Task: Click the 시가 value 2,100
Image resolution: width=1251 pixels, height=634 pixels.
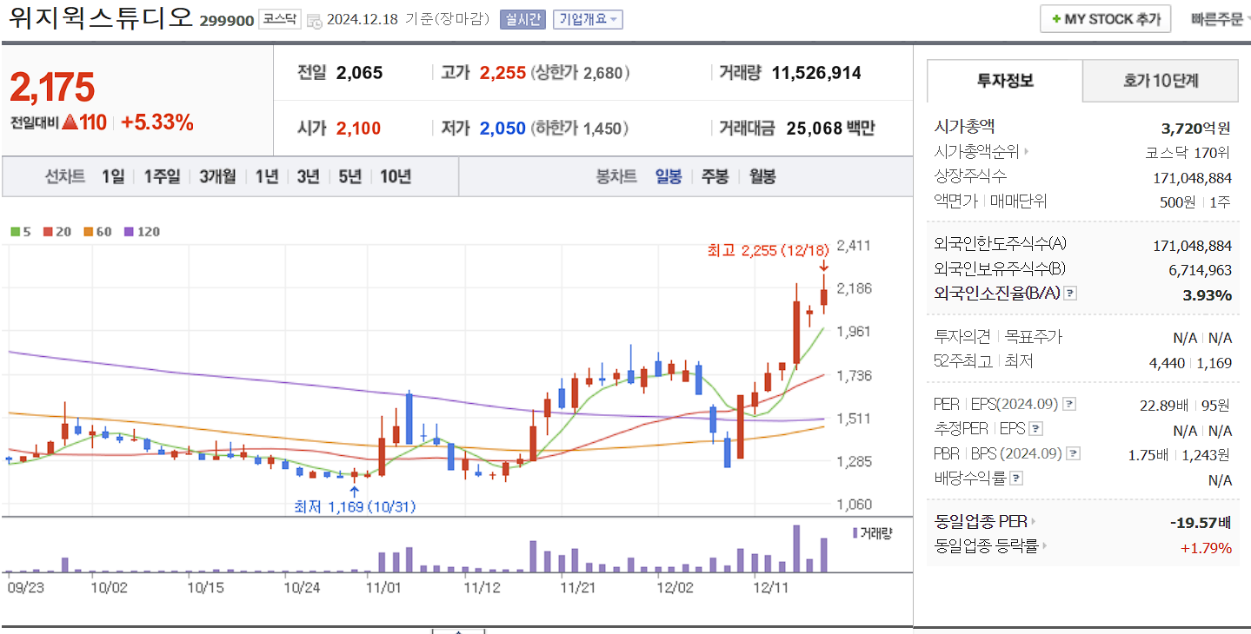Action: click(x=358, y=129)
